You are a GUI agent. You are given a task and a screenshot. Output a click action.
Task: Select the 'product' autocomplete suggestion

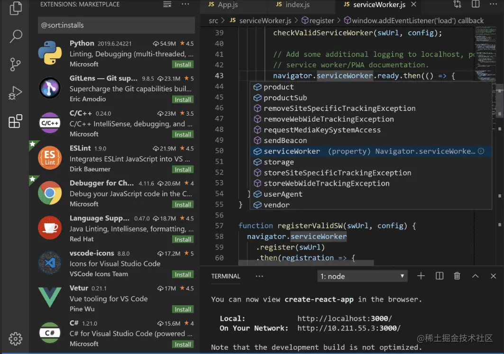[x=371, y=87]
